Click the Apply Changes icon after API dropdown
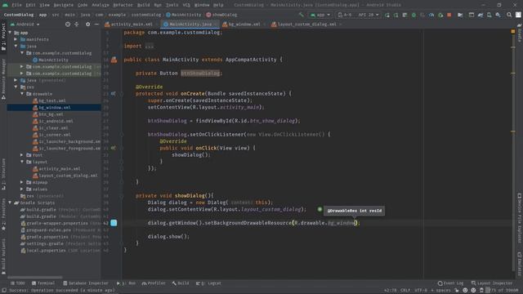 tap(396, 15)
